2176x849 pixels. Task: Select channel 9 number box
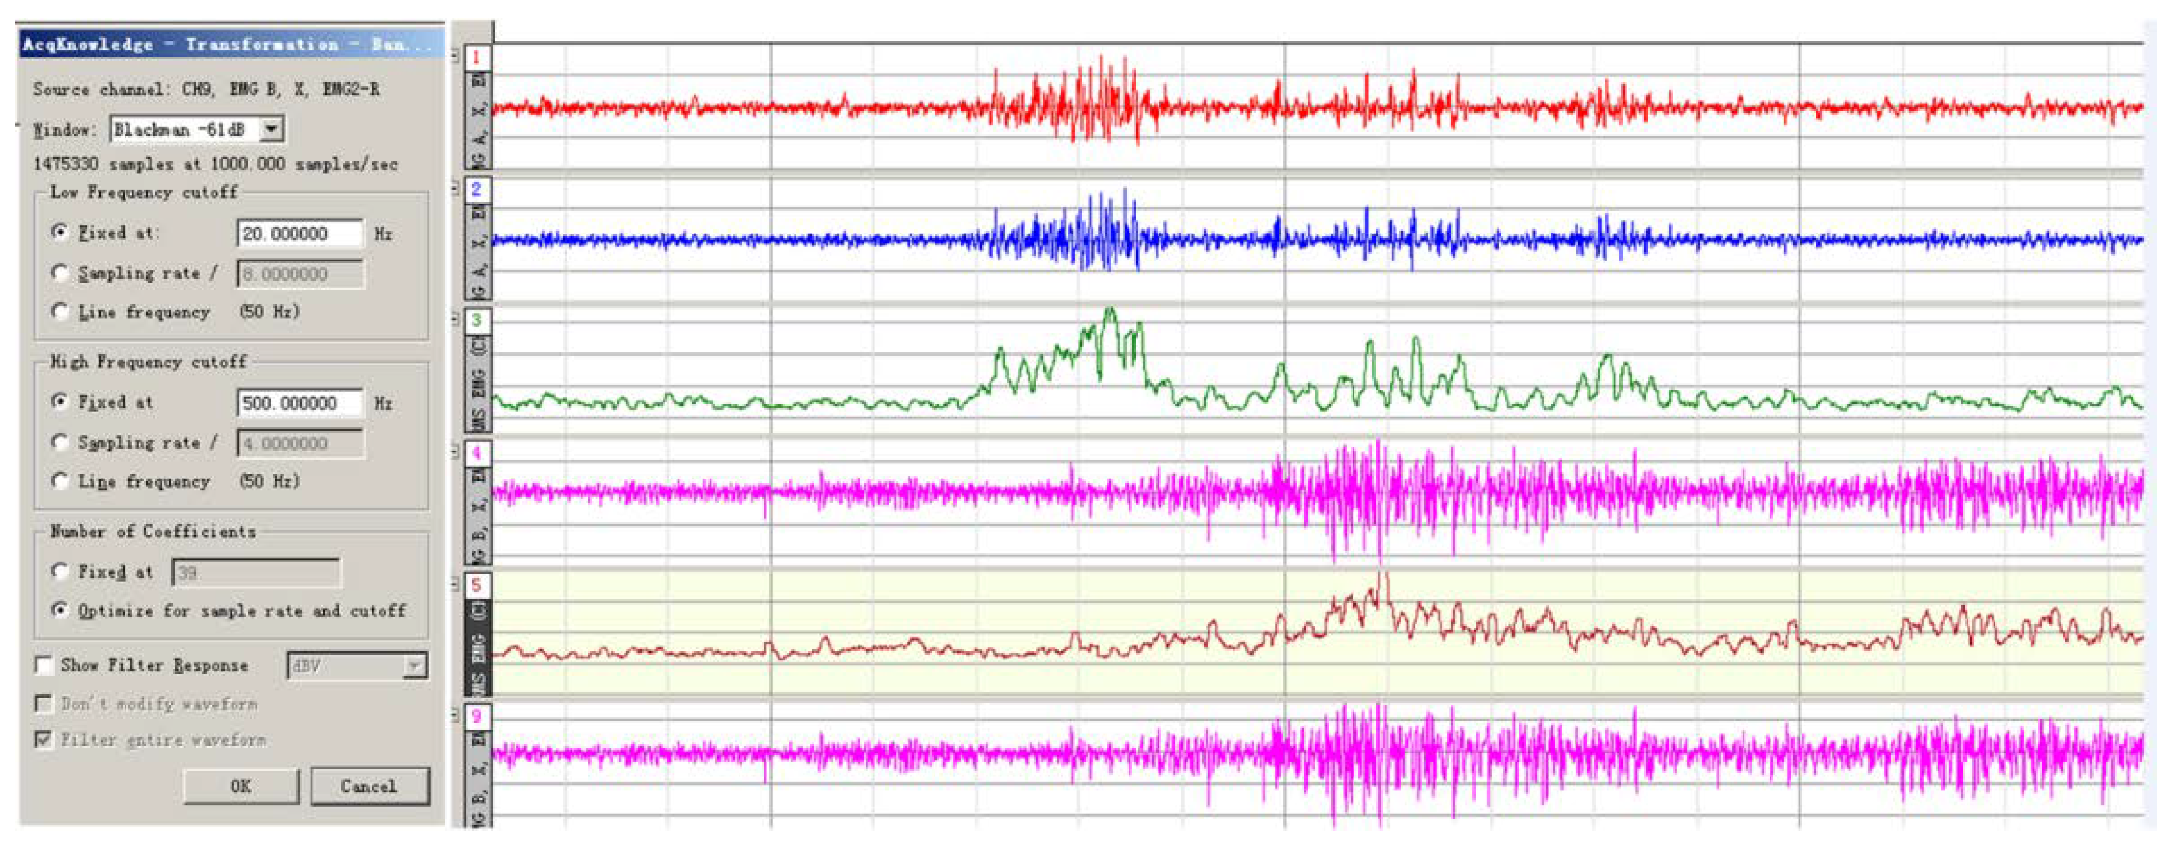pos(476,717)
